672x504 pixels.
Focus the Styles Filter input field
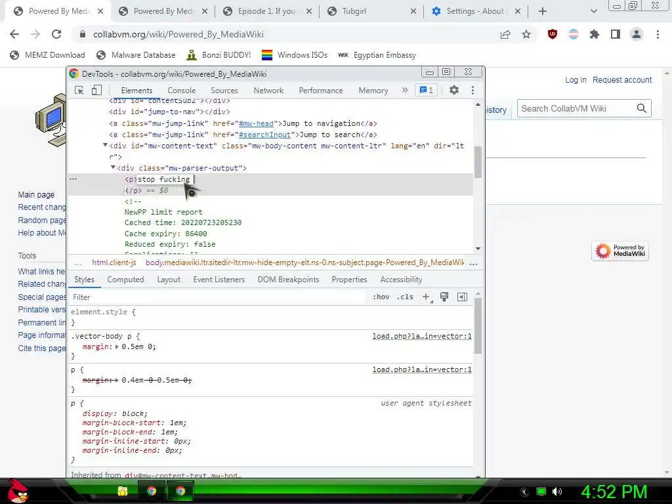pyautogui.click(x=217, y=297)
